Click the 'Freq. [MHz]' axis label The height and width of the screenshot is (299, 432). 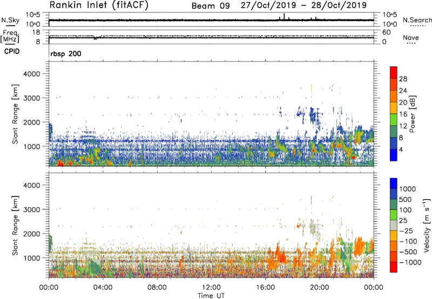point(10,36)
